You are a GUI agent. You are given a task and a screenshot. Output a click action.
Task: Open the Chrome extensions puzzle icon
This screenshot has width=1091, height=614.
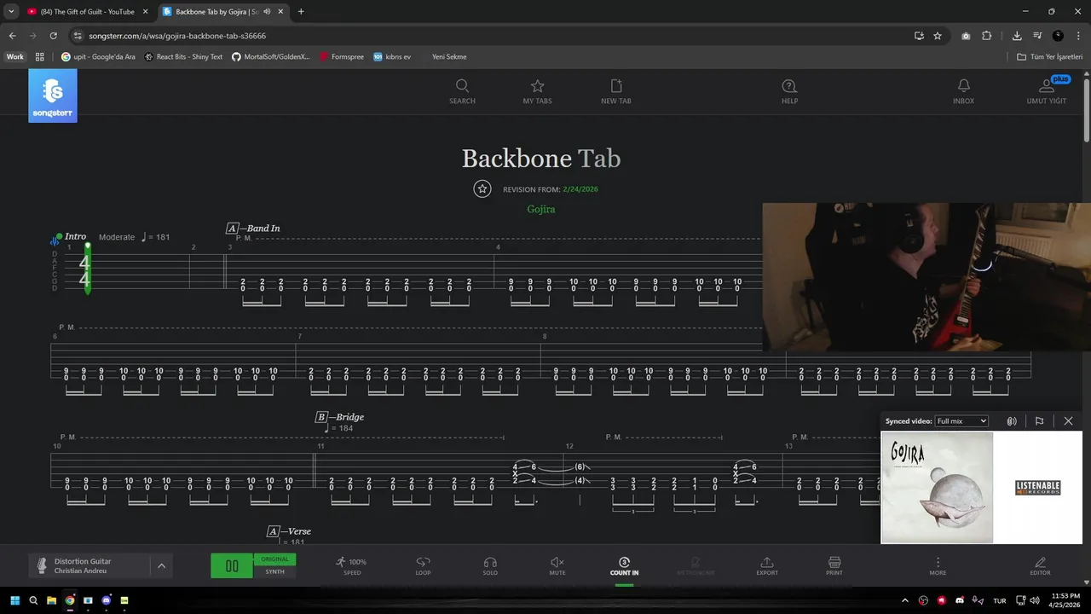point(987,36)
